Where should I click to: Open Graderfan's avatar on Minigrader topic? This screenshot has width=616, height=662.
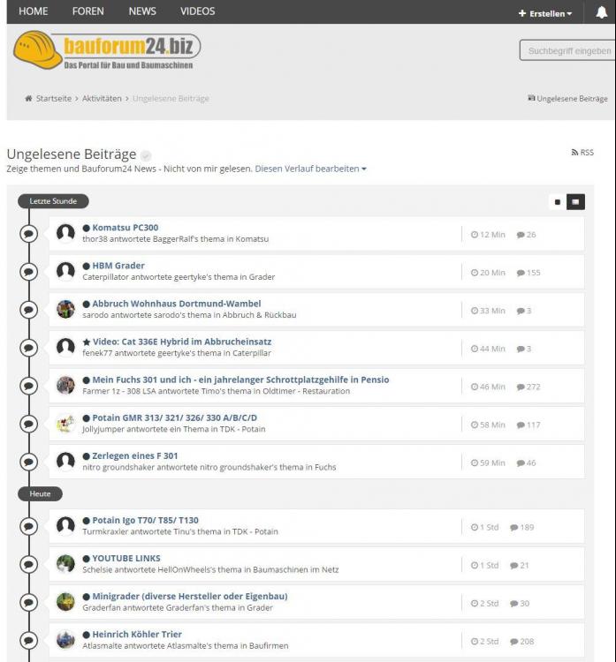pos(65,602)
